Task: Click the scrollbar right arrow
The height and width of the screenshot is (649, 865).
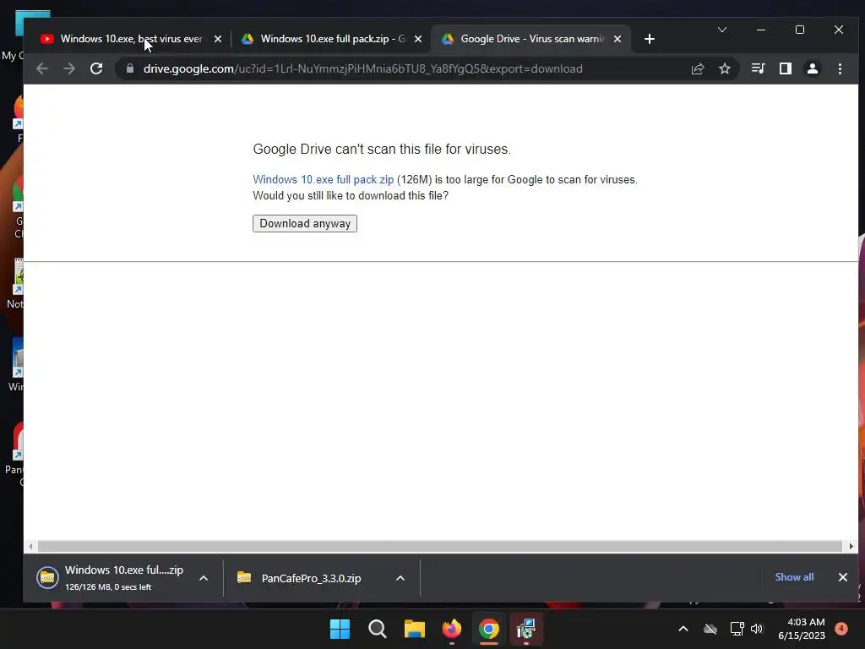Action: coord(851,547)
